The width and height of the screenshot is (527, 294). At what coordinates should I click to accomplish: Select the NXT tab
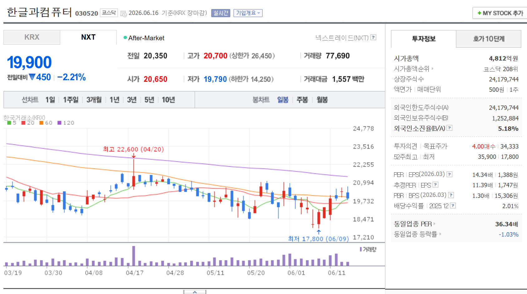(88, 37)
